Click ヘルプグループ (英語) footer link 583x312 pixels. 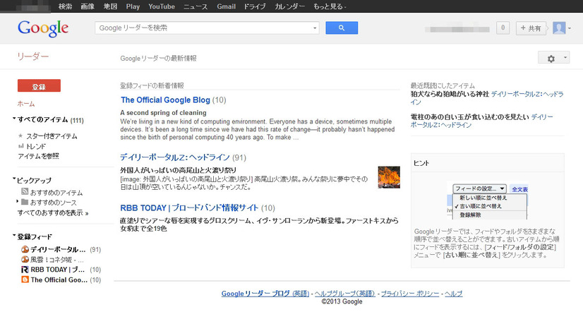coord(345,294)
